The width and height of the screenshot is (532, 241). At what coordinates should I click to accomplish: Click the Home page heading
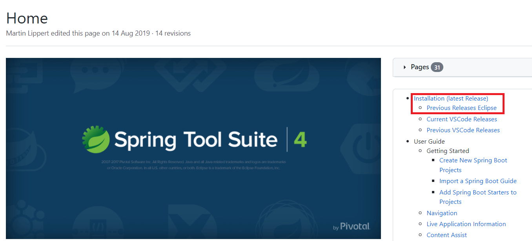[x=27, y=18]
